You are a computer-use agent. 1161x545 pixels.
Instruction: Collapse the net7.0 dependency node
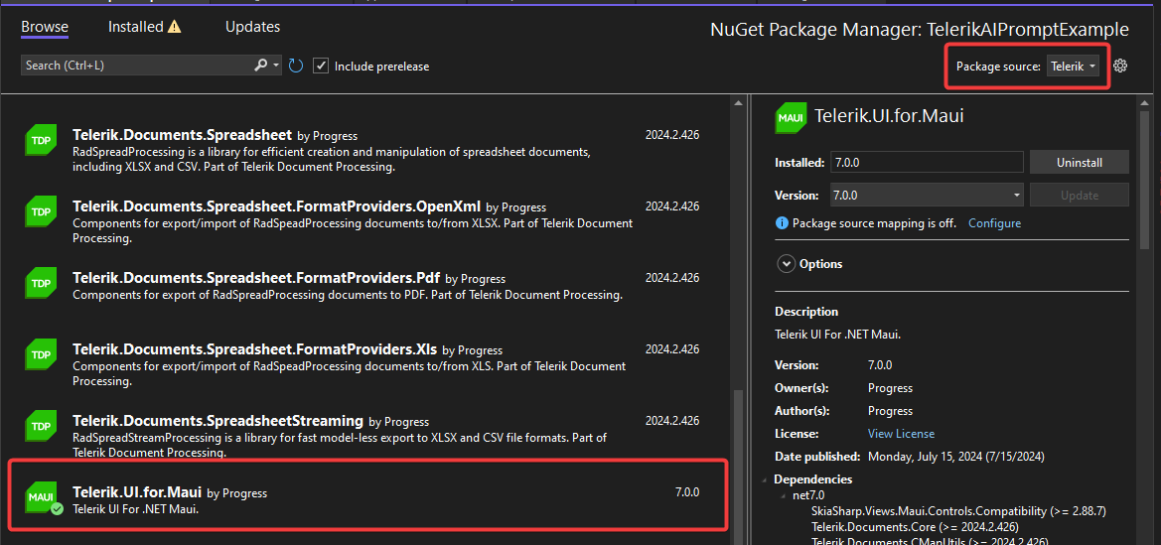pos(784,496)
